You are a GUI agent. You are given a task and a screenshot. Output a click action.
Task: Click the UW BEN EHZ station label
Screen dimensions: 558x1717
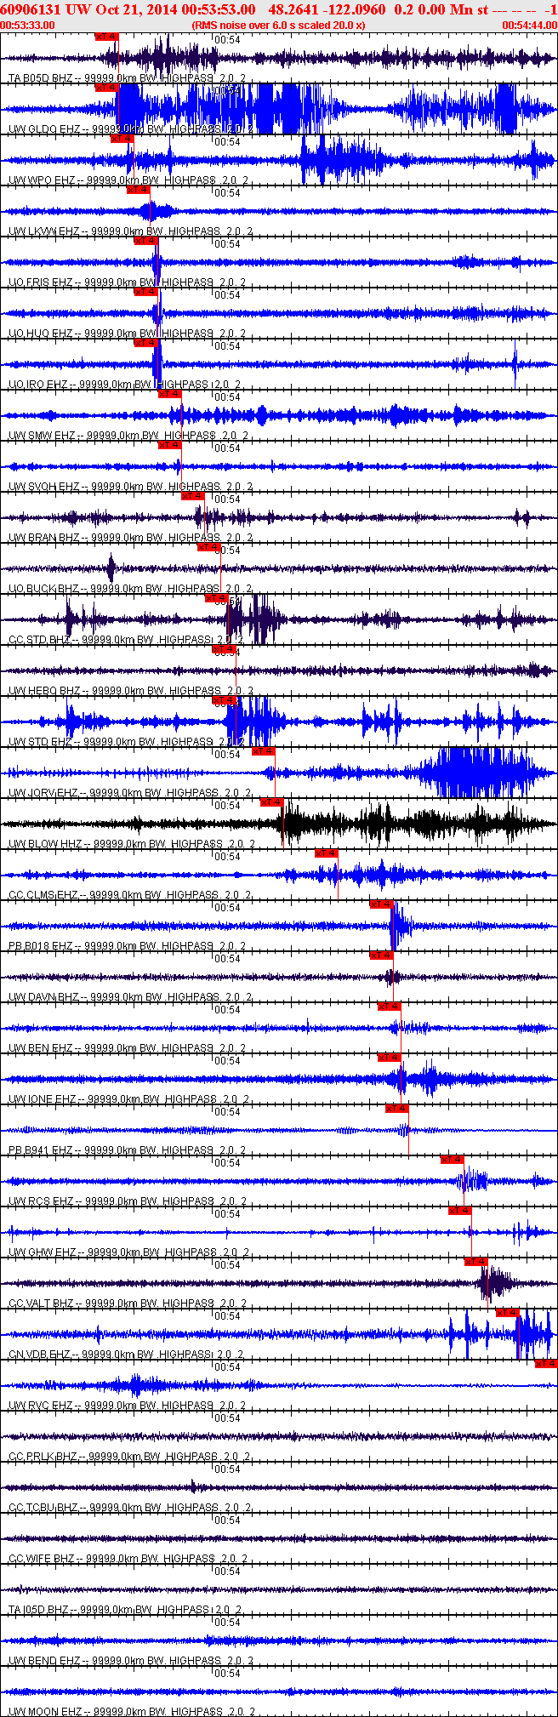128,1048
